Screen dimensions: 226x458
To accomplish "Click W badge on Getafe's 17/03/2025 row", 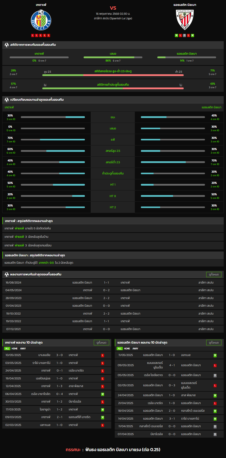I will click(103, 410).
